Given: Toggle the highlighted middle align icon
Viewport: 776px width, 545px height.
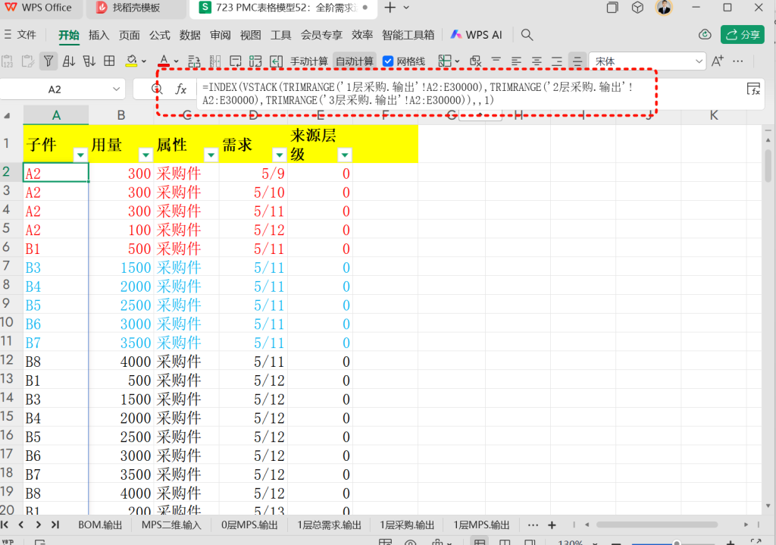Looking at the screenshot, I should click(577, 61).
